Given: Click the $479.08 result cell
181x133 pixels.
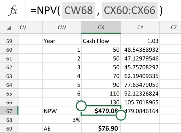Looking at the screenshot, I should [x=101, y=111].
